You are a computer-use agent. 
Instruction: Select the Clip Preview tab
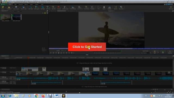[53, 11]
